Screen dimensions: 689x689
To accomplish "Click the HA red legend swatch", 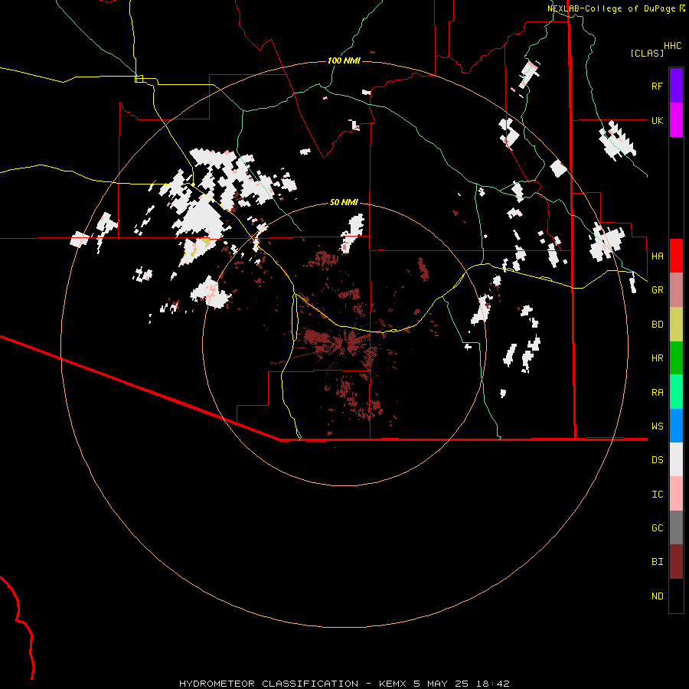I will pos(676,256).
